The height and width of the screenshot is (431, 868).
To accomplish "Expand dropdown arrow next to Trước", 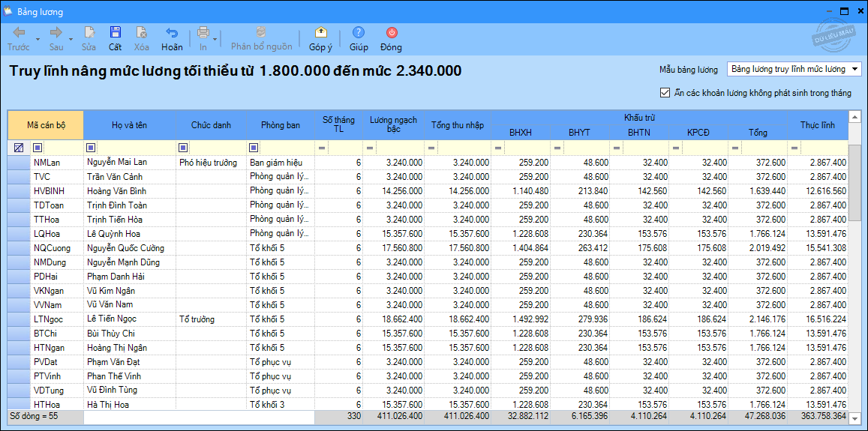I will (38, 39).
